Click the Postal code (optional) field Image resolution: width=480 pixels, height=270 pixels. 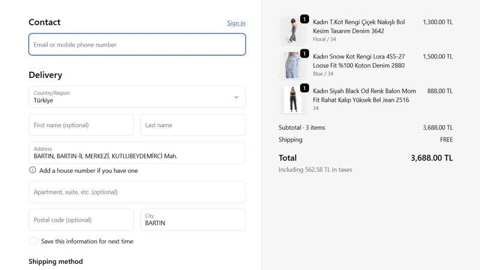tap(81, 220)
